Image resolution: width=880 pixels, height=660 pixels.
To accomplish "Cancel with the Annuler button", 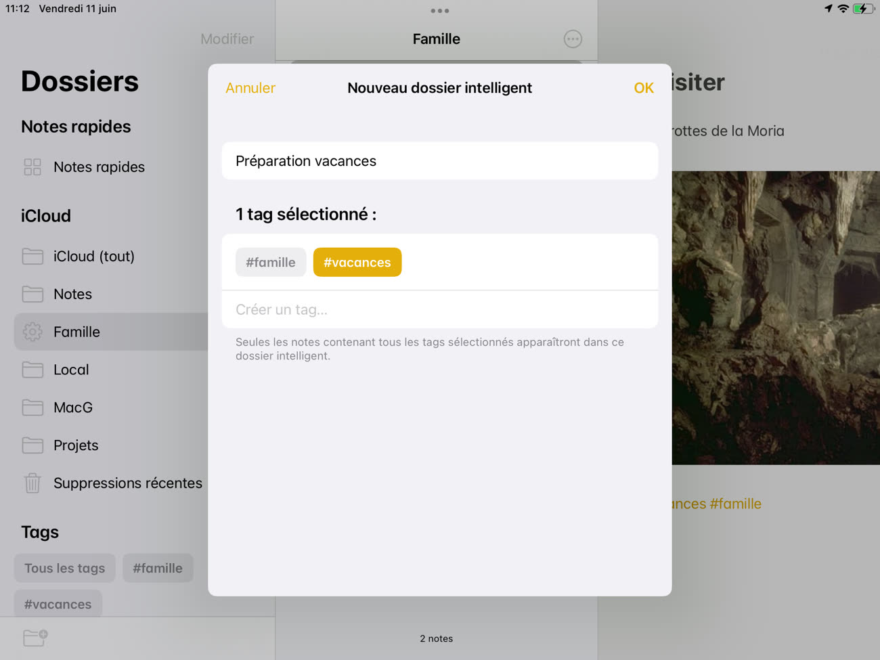I will click(x=250, y=88).
